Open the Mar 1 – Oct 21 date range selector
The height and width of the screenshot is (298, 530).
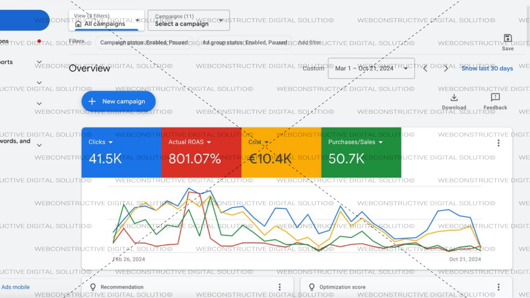click(x=371, y=68)
